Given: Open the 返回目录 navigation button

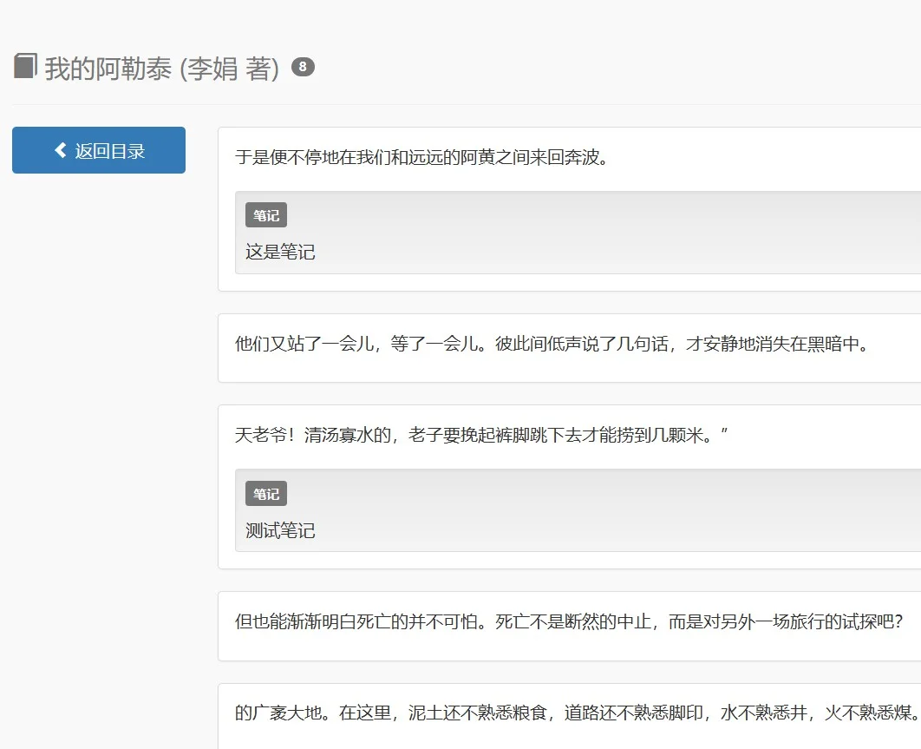Looking at the screenshot, I should 98,149.
